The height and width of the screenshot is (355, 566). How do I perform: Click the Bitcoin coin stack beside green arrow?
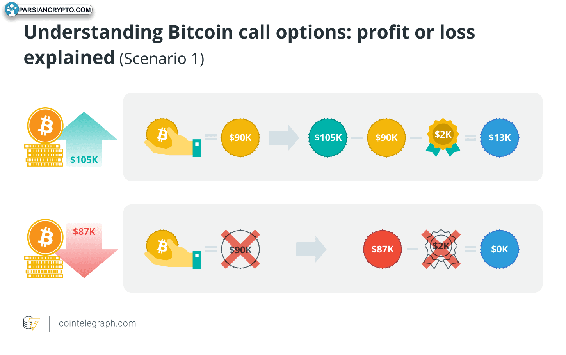45,137
